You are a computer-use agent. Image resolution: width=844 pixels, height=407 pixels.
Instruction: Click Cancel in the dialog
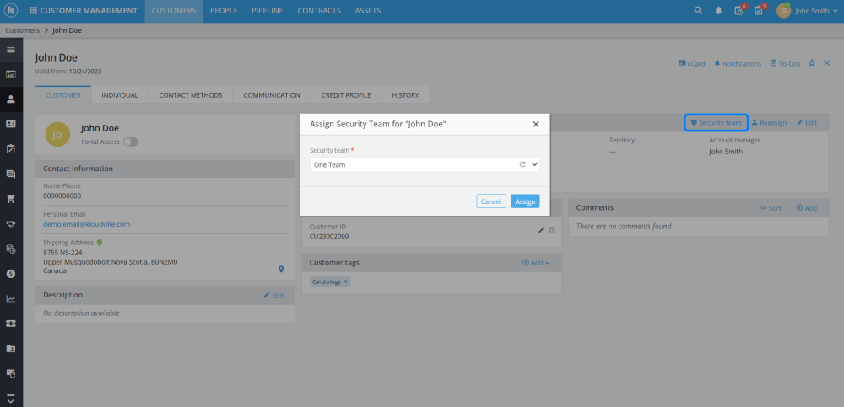(491, 201)
